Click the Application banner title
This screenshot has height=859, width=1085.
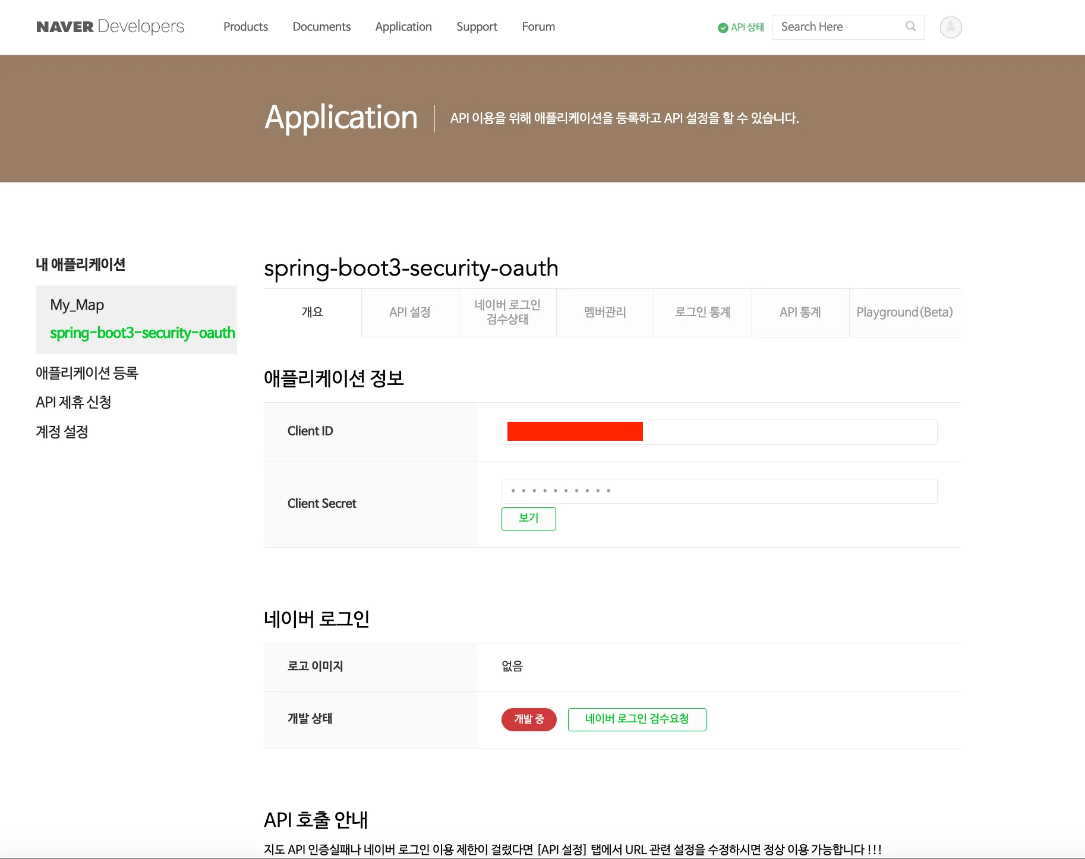(x=341, y=118)
